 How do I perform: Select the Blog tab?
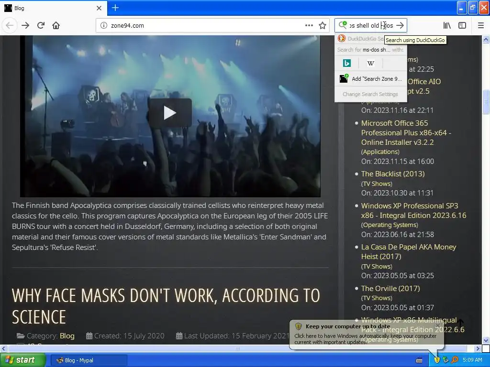(53, 8)
